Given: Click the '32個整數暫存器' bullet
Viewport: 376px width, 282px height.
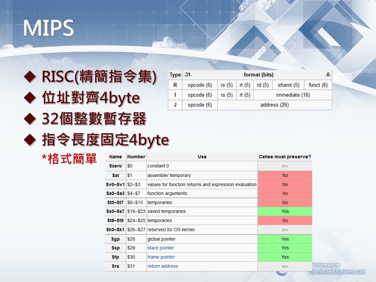Looking at the screenshot, I should tap(94, 119).
